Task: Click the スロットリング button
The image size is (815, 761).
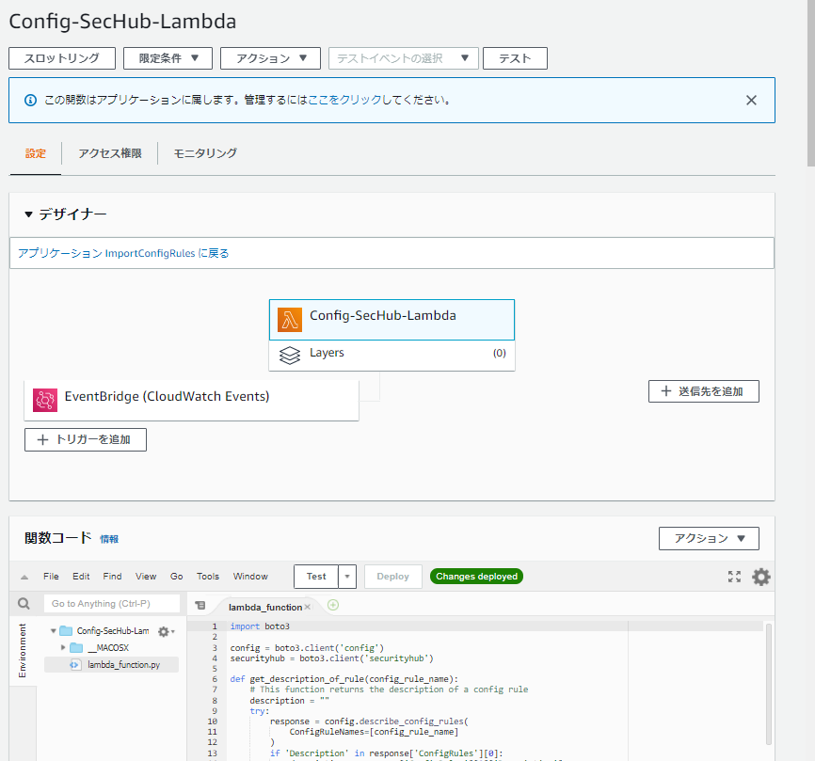Action: point(62,58)
